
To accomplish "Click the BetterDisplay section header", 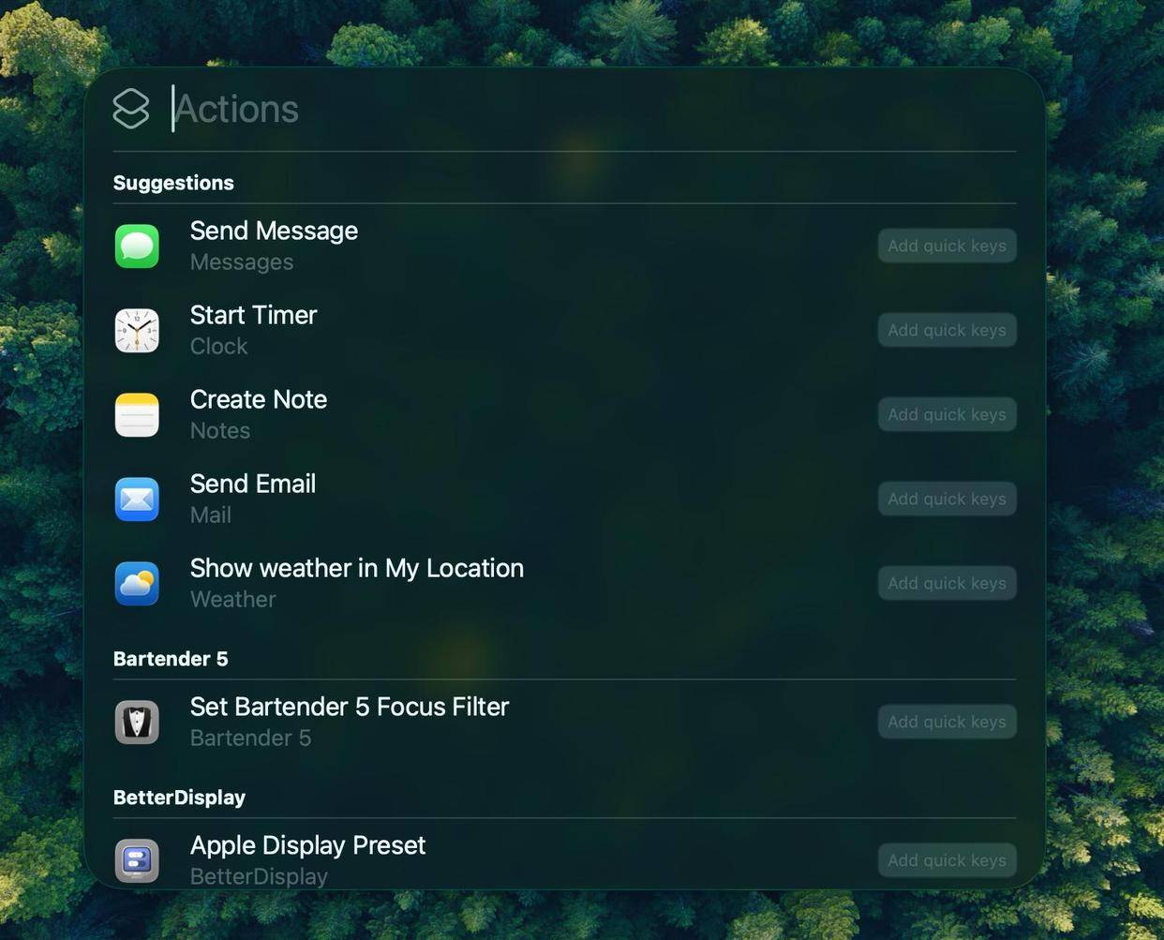I will click(179, 798).
